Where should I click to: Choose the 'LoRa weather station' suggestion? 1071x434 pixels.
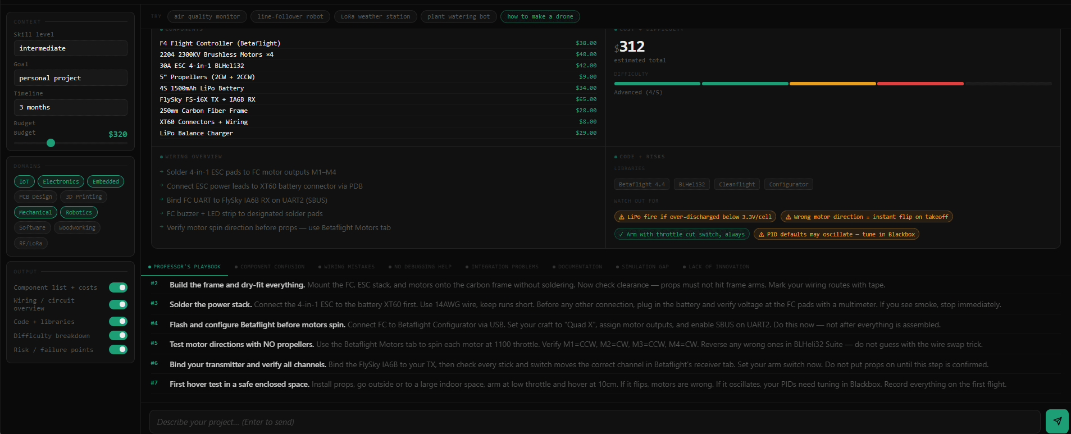pos(375,17)
